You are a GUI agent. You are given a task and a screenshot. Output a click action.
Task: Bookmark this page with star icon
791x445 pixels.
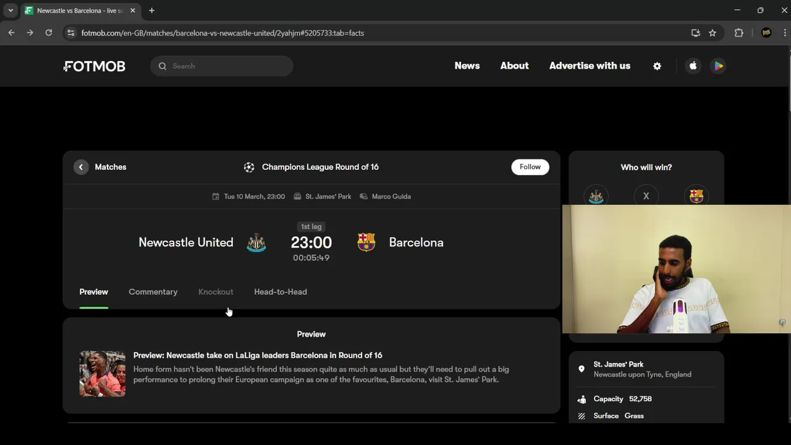(713, 33)
